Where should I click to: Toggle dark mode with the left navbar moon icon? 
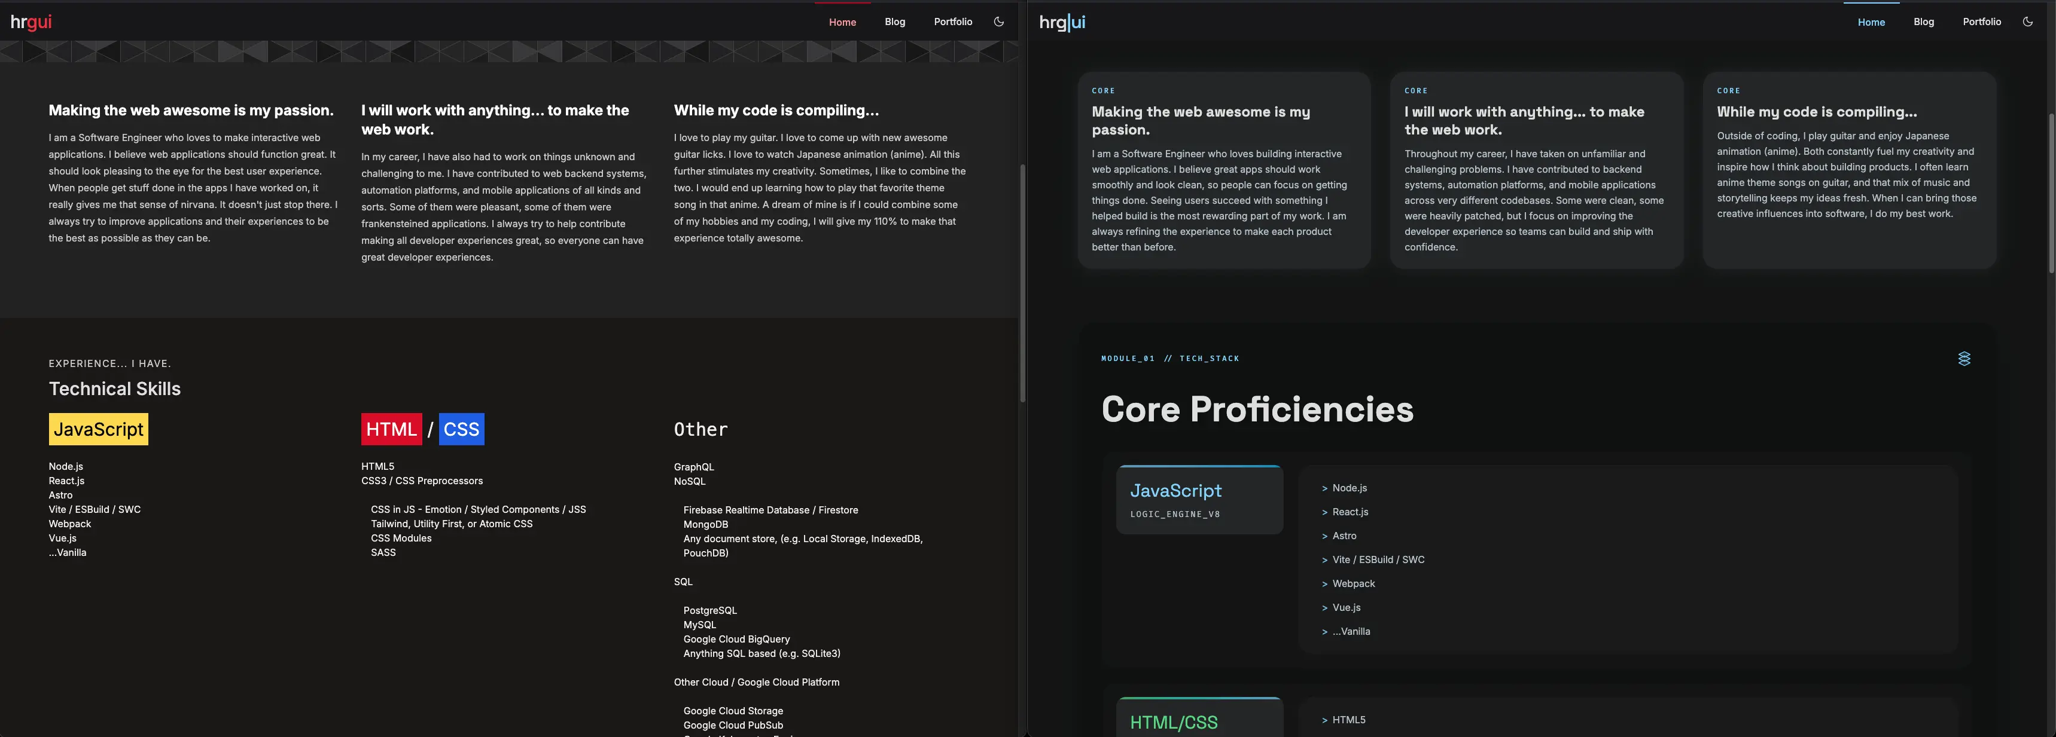tap(998, 22)
